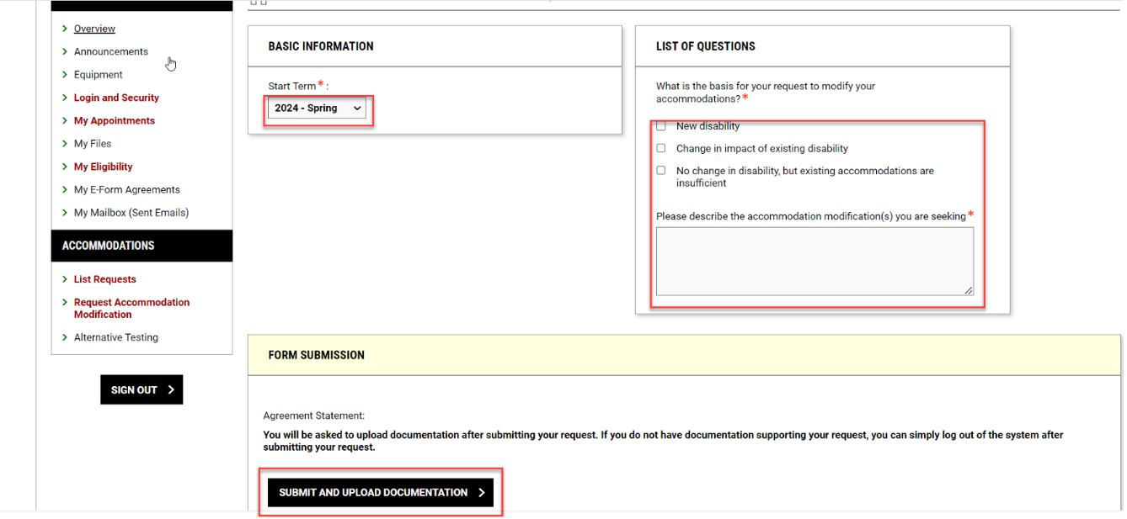View My Appointments
Image resolution: width=1127 pixels, height=519 pixels.
115,120
